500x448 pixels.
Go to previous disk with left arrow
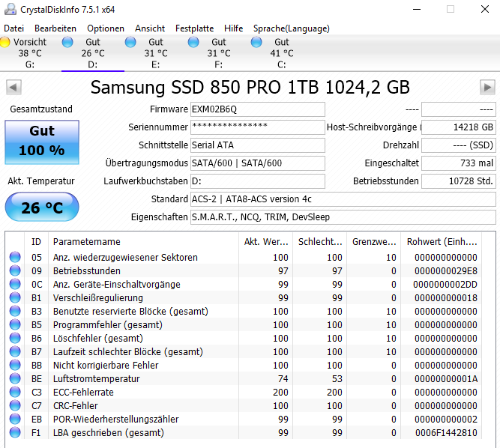click(13, 88)
